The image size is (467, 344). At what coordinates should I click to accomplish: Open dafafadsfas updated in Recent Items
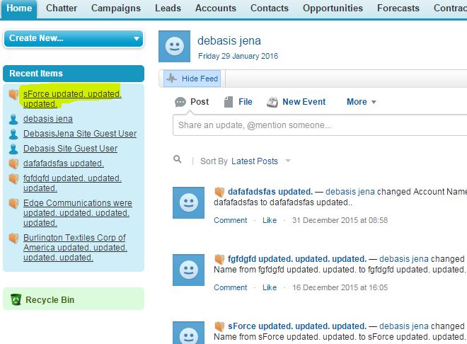64,164
